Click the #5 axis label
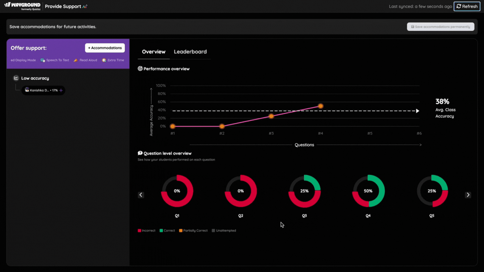484x272 pixels. (370, 133)
